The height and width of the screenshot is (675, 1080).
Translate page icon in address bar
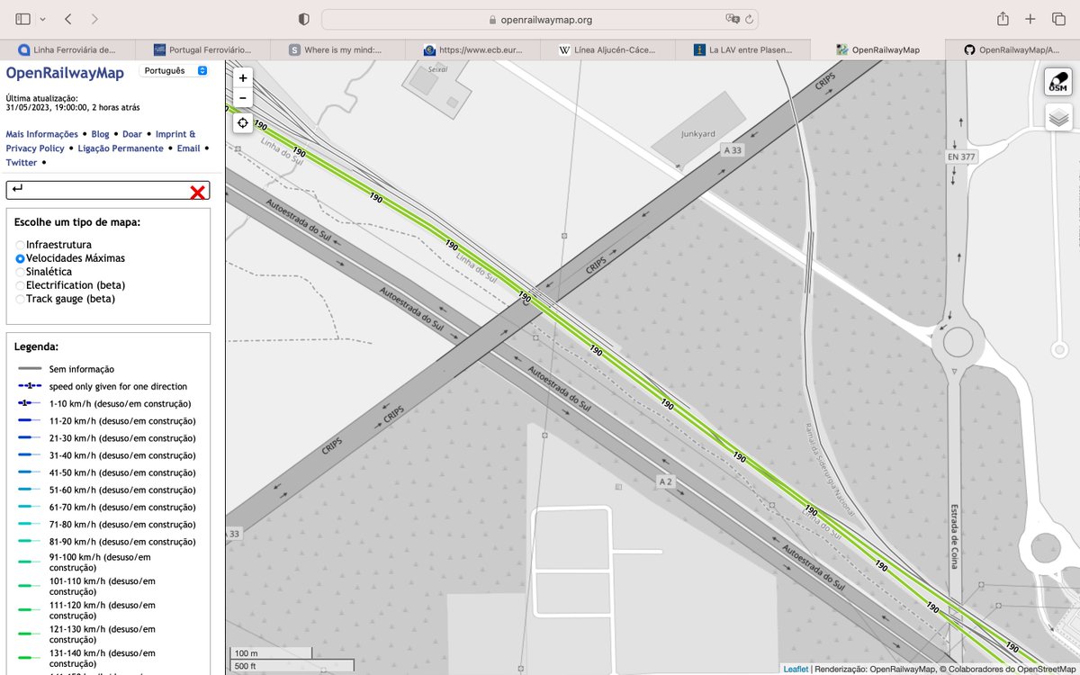(733, 19)
